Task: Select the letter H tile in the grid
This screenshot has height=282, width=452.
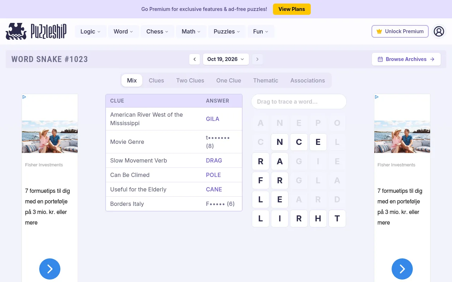Action: pyautogui.click(x=318, y=219)
